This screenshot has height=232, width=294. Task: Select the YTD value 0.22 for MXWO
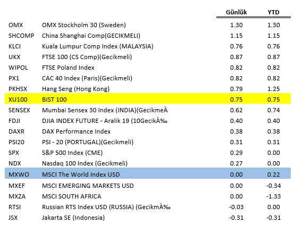273,175
